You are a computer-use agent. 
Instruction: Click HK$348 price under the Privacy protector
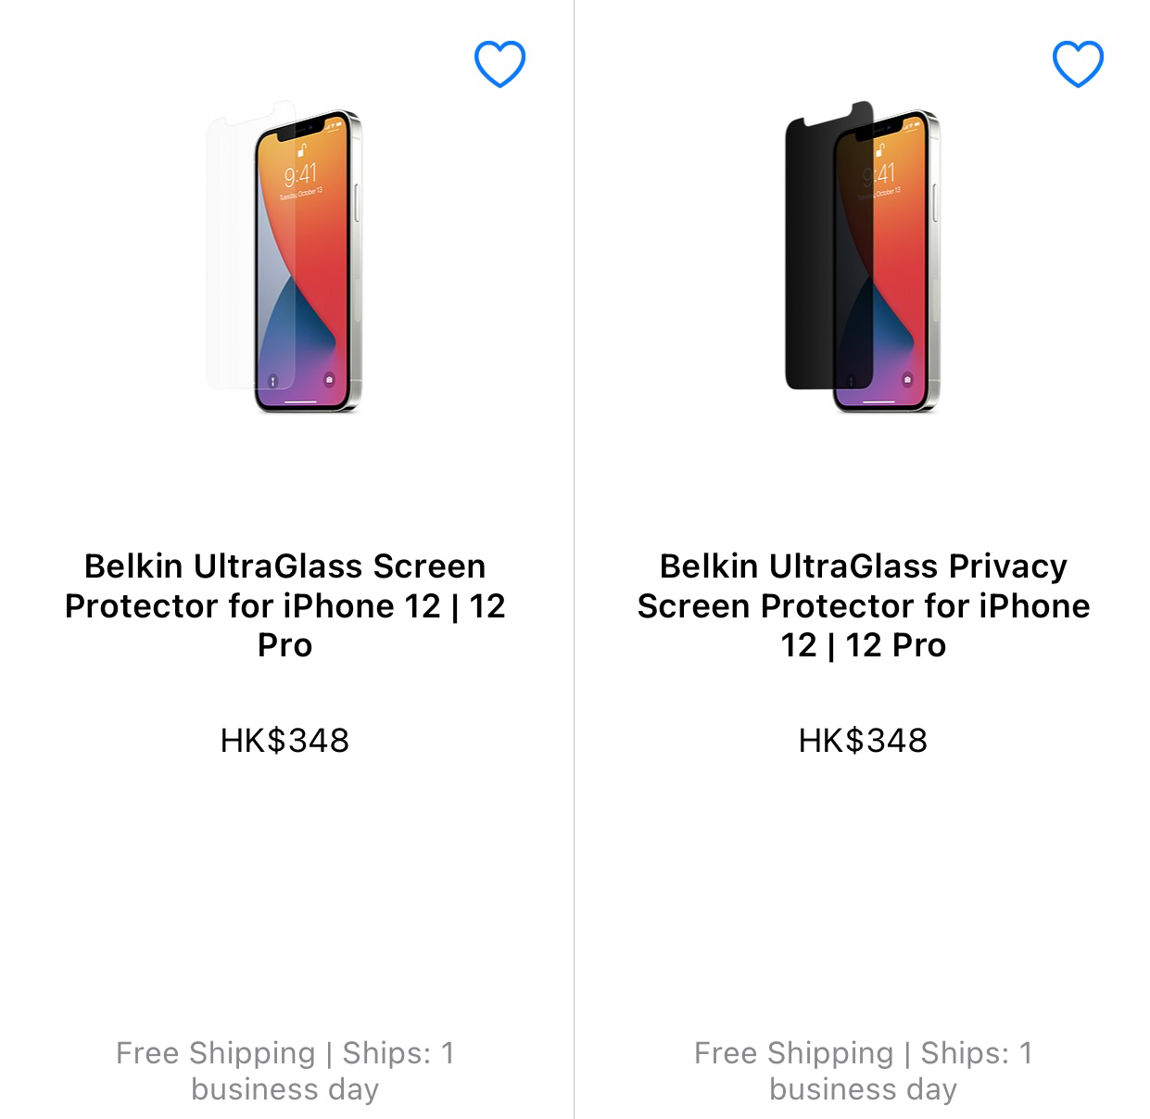click(863, 740)
